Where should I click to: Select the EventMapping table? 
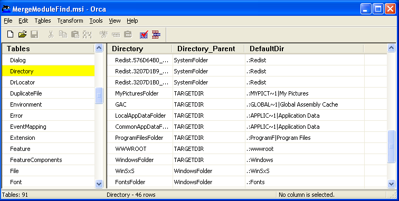point(49,127)
